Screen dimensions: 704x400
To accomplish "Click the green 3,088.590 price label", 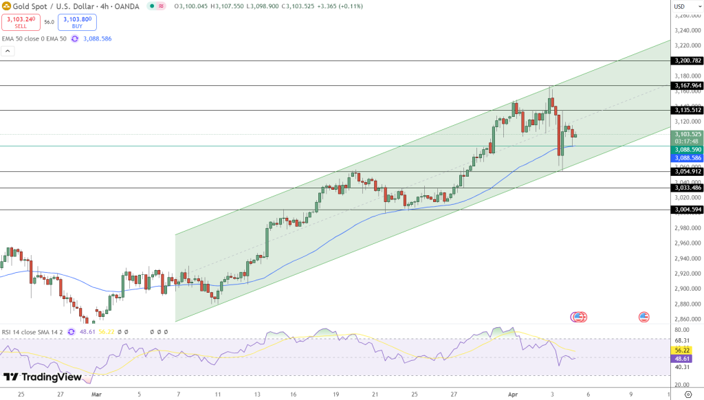I will [x=687, y=150].
